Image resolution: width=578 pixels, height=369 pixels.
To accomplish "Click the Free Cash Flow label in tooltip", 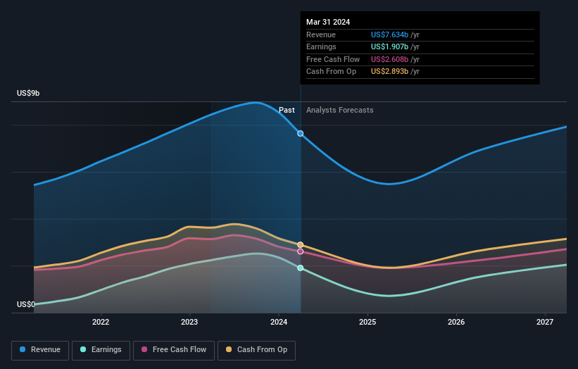I will [x=333, y=59].
